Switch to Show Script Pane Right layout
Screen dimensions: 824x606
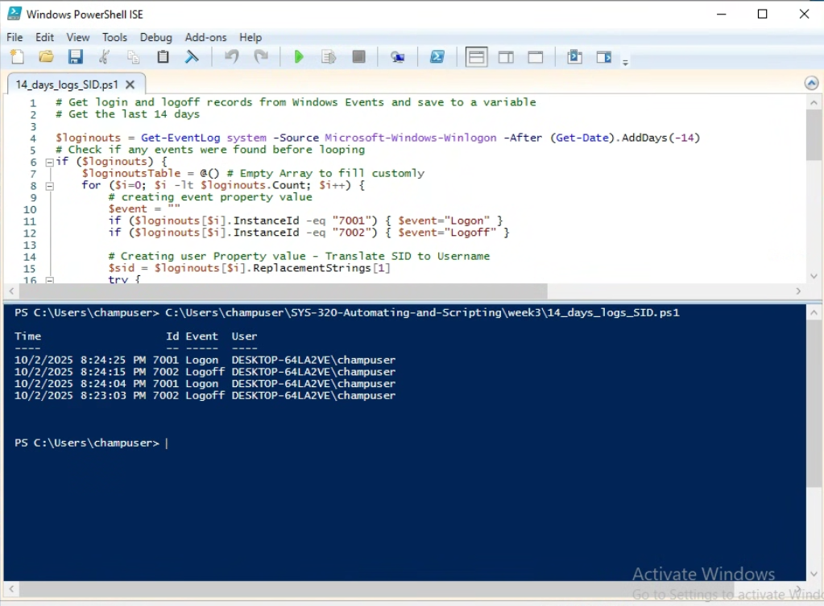click(506, 57)
